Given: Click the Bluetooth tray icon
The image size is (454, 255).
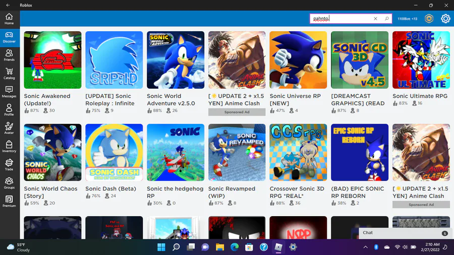Looking at the screenshot, I should point(376,247).
